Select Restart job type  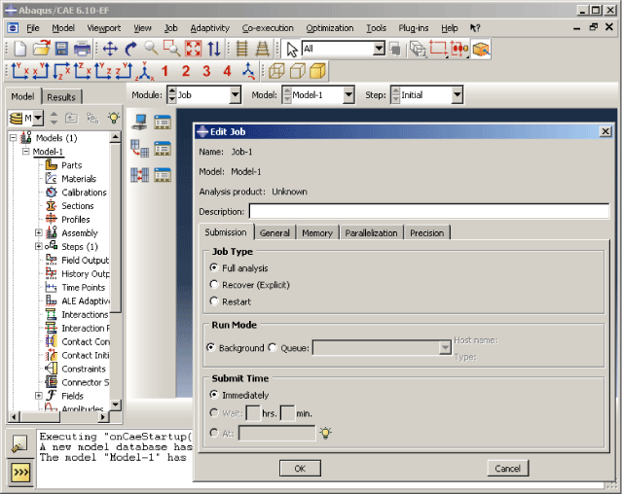[x=214, y=301]
